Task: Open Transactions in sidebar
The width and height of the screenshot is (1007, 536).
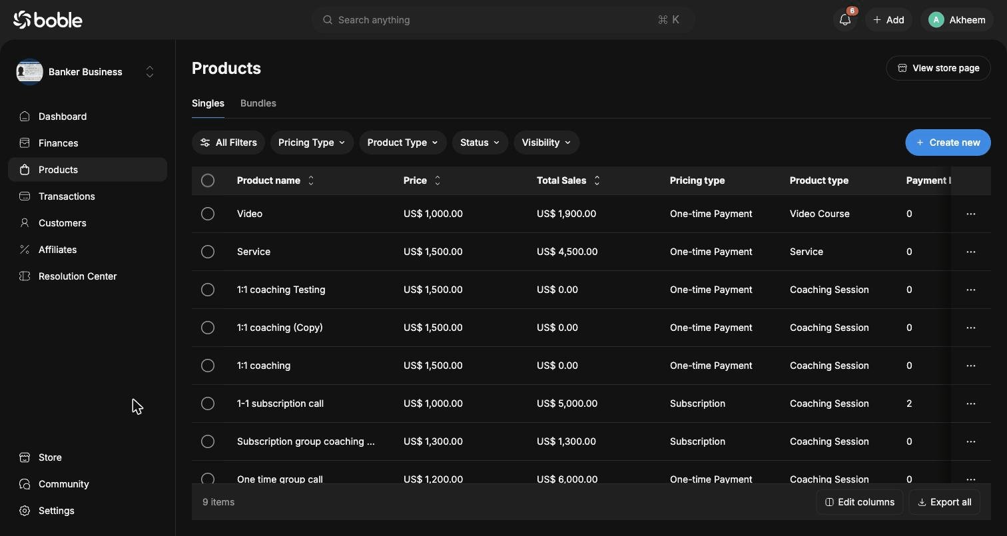Action: 87,196
